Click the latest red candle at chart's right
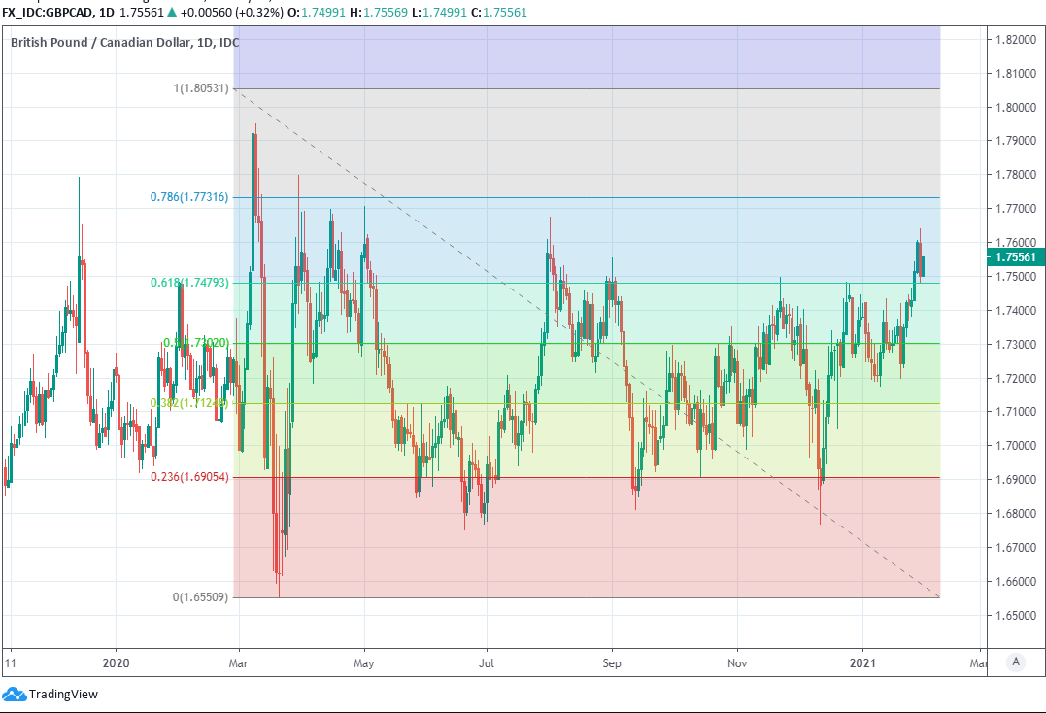This screenshot has width=1046, height=713. pyautogui.click(x=922, y=265)
